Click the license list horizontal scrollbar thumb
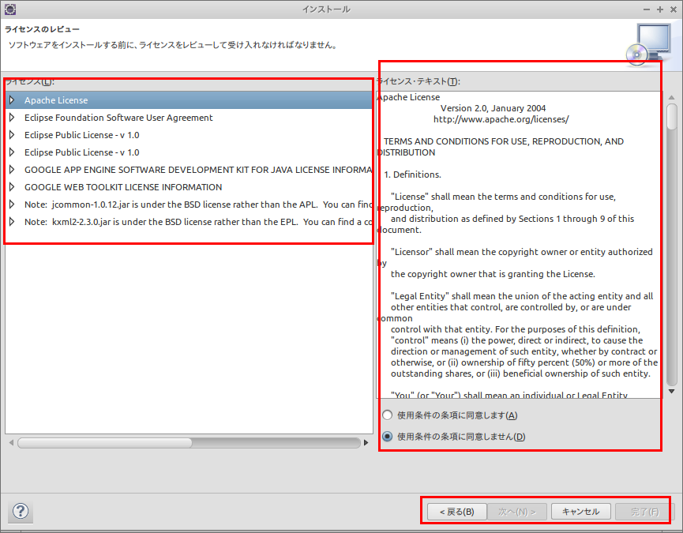The image size is (683, 533). click(104, 443)
